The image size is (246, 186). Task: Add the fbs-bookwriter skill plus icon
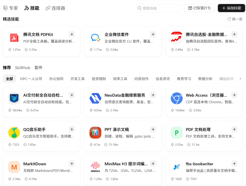234,164
